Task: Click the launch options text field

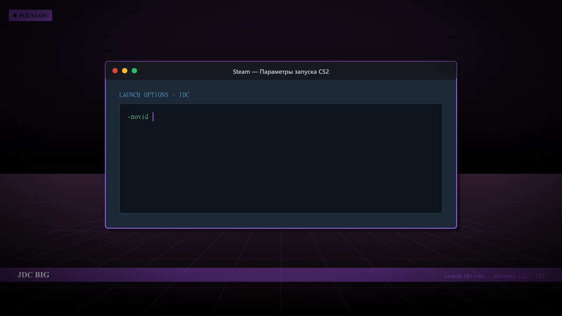Action: pyautogui.click(x=281, y=158)
